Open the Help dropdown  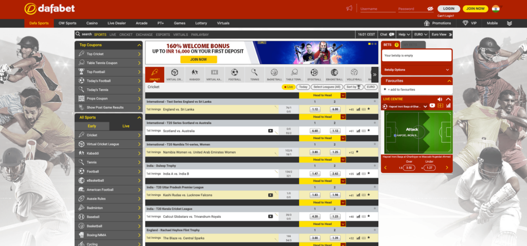(x=405, y=34)
